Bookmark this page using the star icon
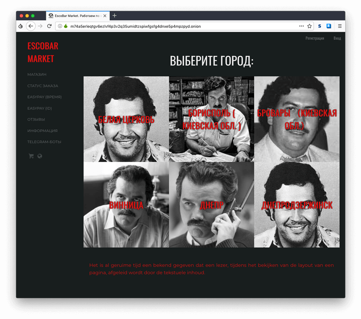The width and height of the screenshot is (361, 319). 310,26
